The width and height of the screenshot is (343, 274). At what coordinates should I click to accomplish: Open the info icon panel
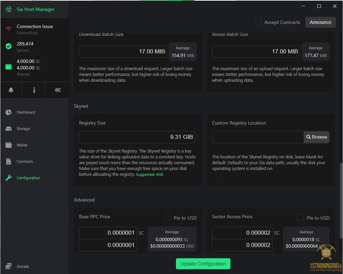[x=34, y=90]
